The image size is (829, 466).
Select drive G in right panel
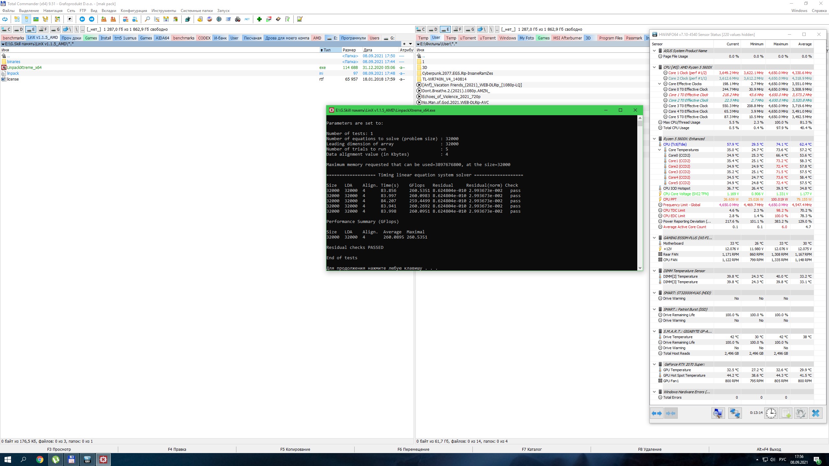pyautogui.click(x=470, y=29)
